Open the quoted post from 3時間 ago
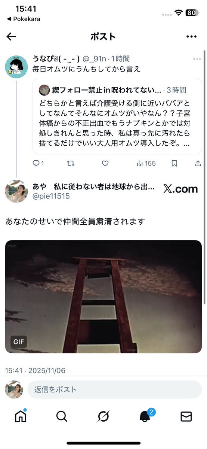Image resolution: width=207 pixels, height=449 pixels. point(117,116)
